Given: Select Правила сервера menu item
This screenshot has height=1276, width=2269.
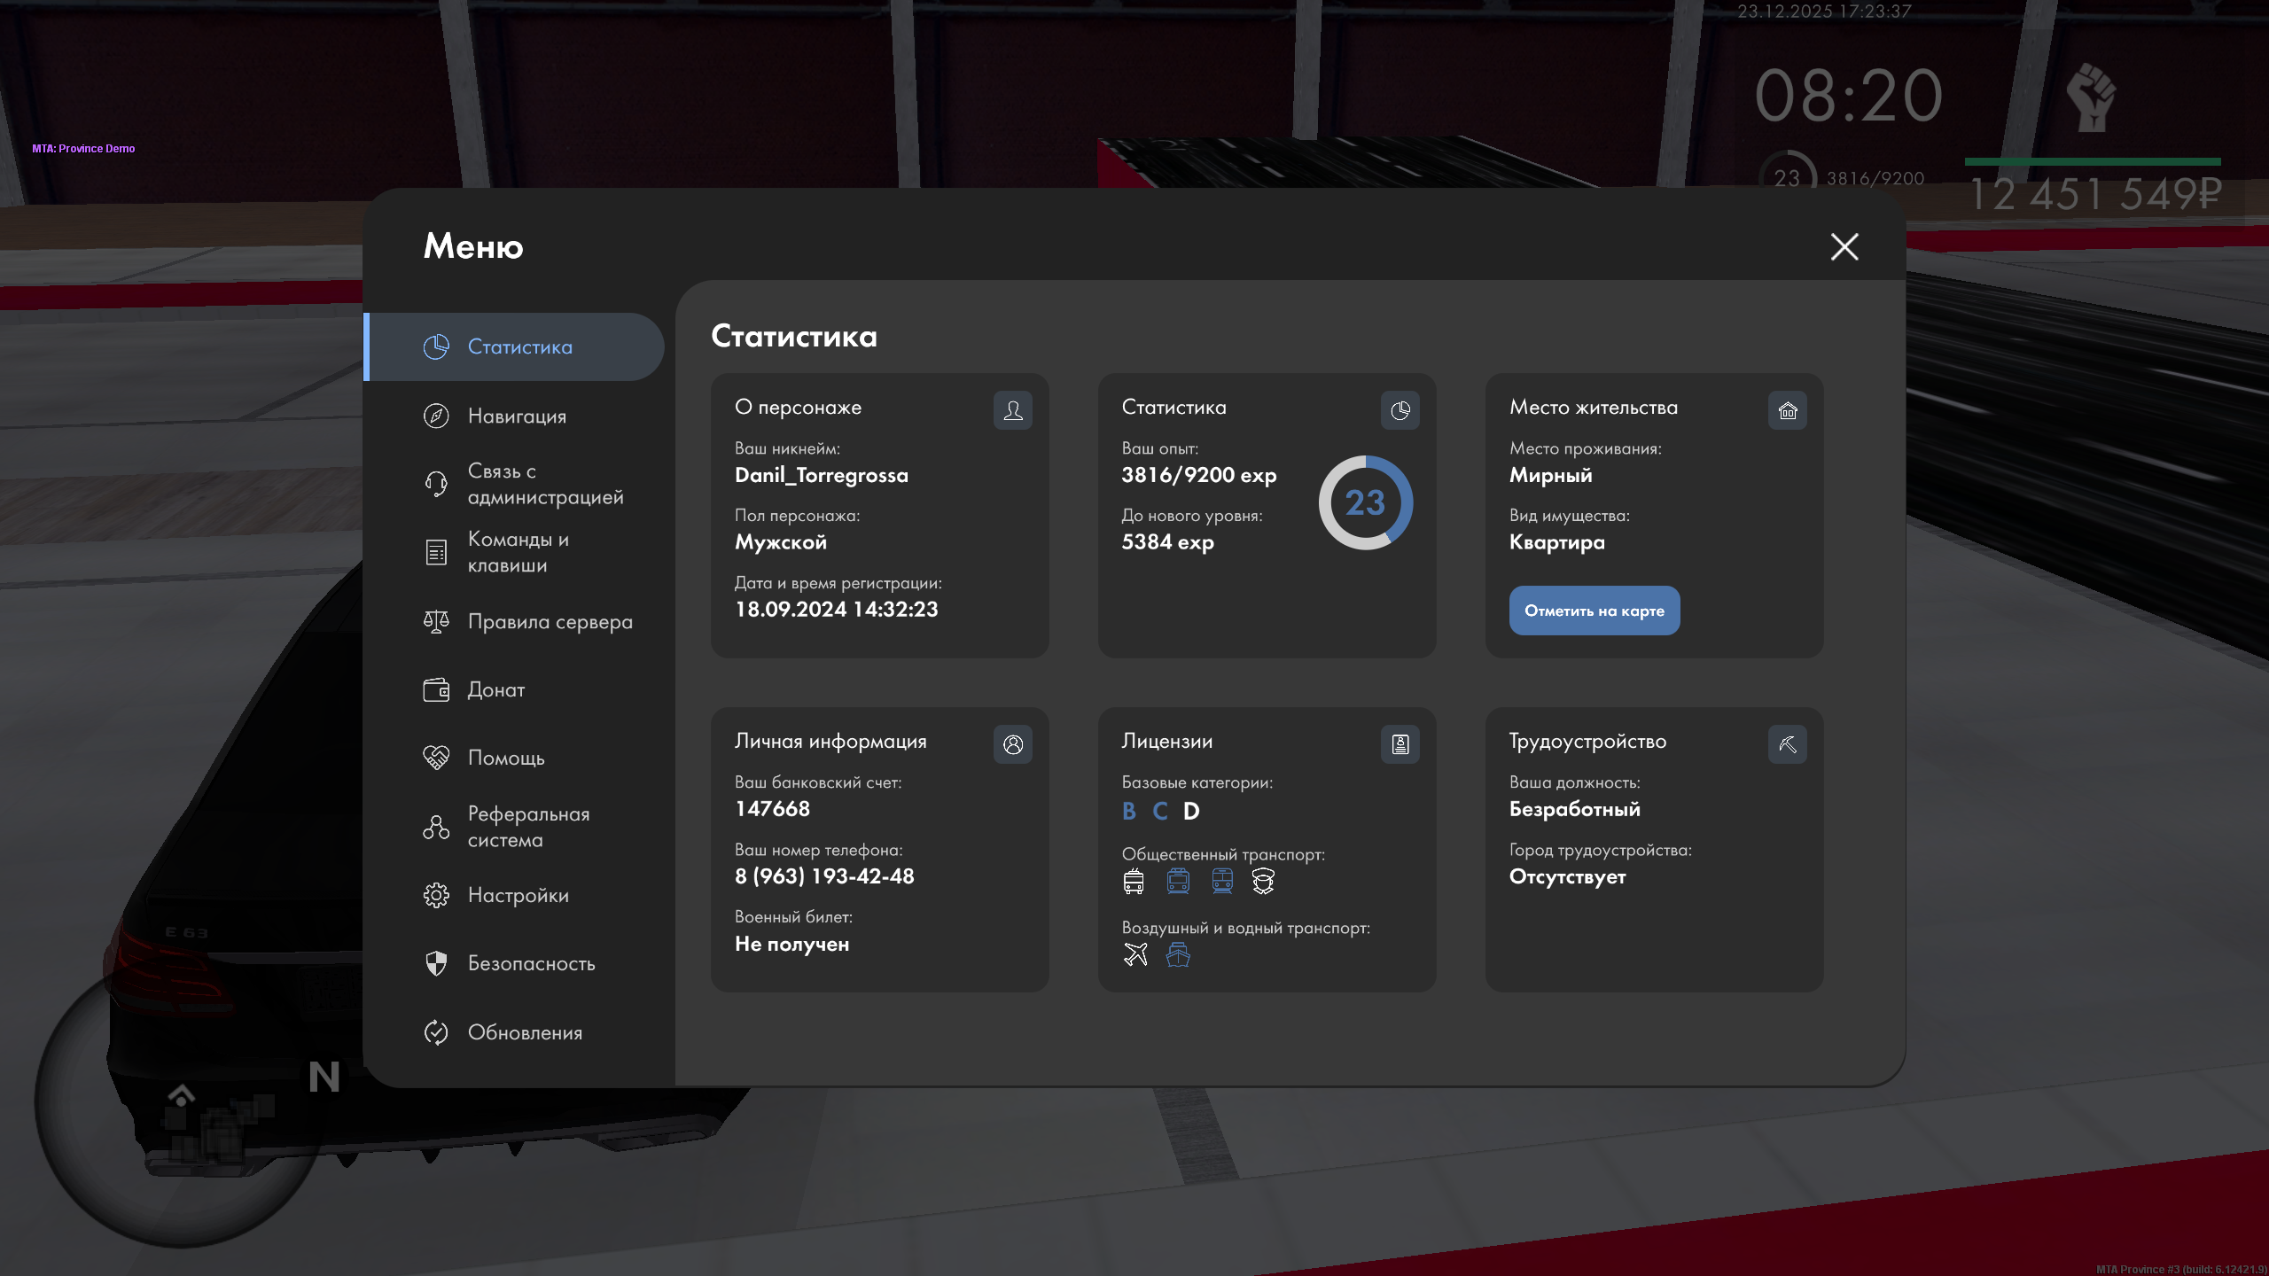Looking at the screenshot, I should [x=550, y=621].
